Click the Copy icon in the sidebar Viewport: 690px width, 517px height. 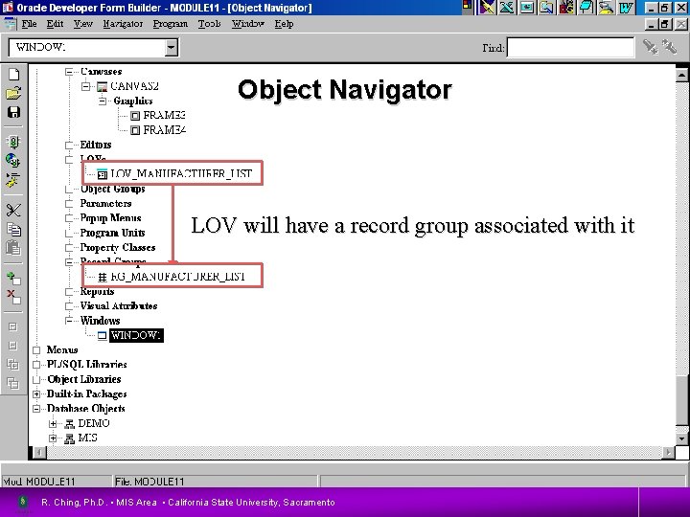click(x=13, y=229)
